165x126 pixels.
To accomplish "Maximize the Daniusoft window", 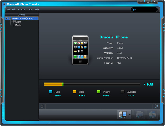I will click(x=148, y=2).
